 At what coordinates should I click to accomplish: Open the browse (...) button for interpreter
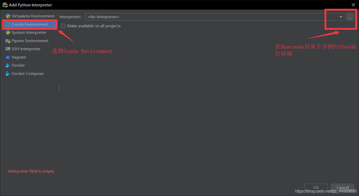350,17
